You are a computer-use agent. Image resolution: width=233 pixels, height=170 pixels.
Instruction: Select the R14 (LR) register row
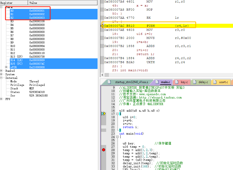pos(54,60)
